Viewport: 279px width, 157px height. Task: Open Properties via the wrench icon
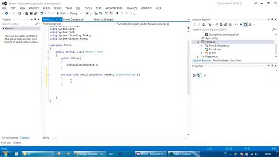[x=241, y=24]
